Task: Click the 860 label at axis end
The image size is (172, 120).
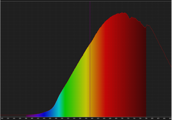Action: pyautogui.click(x=170, y=118)
